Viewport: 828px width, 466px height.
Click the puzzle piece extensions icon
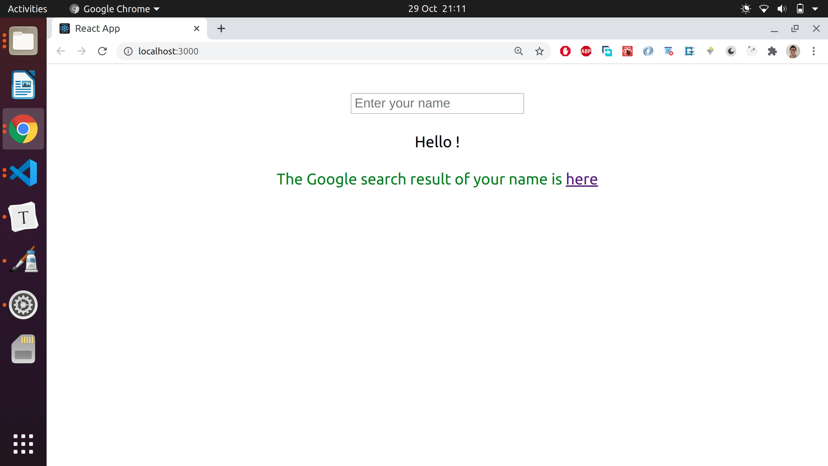pos(773,51)
